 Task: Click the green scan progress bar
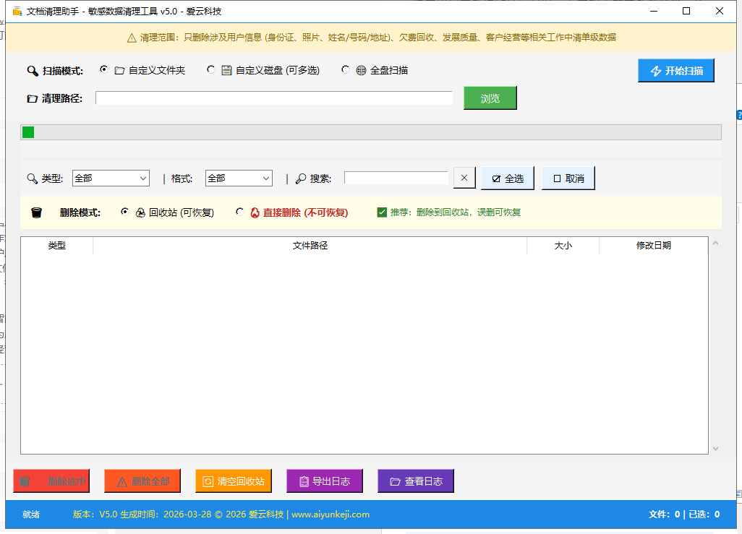pyautogui.click(x=371, y=132)
